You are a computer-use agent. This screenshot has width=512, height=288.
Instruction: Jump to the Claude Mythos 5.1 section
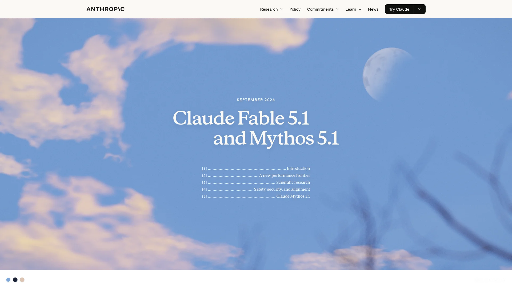pos(256,196)
